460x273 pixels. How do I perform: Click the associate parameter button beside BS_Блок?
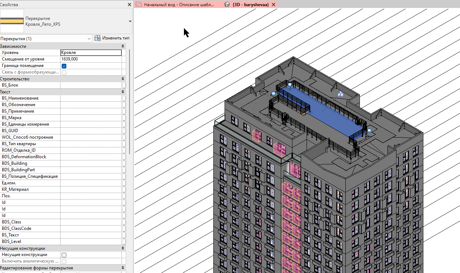click(124, 85)
